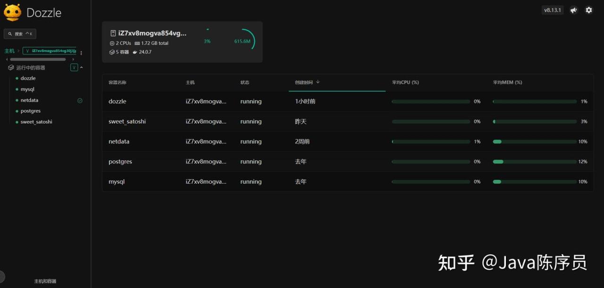Open sweet_satoshi container from the table
This screenshot has width=604, height=288.
tap(127, 121)
